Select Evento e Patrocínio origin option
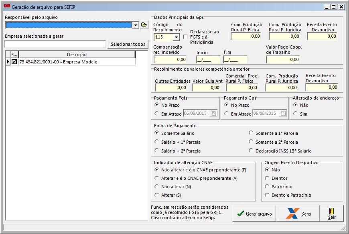The image size is (349, 234). 267,195
